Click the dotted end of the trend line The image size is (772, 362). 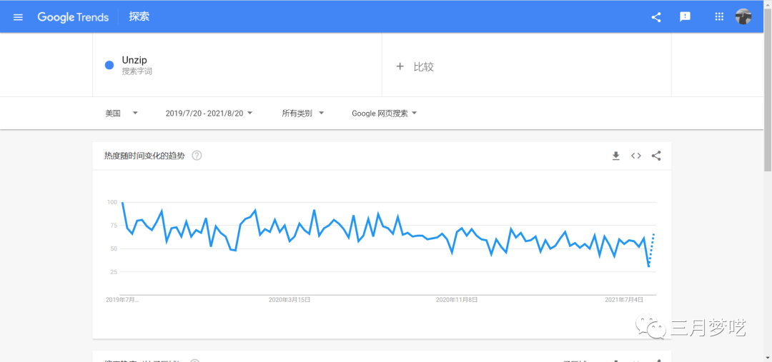651,248
